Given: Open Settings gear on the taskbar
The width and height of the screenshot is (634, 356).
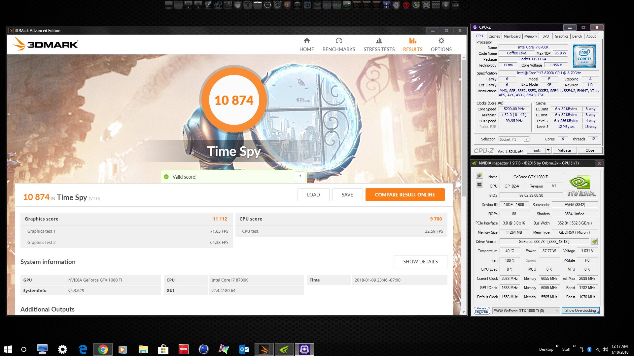Looking at the screenshot, I should pyautogui.click(x=62, y=349).
